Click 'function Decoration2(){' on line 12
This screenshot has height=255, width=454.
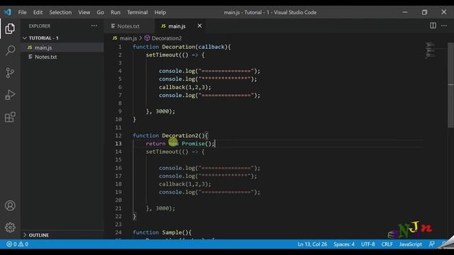(170, 135)
